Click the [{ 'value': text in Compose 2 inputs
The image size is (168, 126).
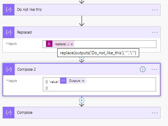click(53, 82)
